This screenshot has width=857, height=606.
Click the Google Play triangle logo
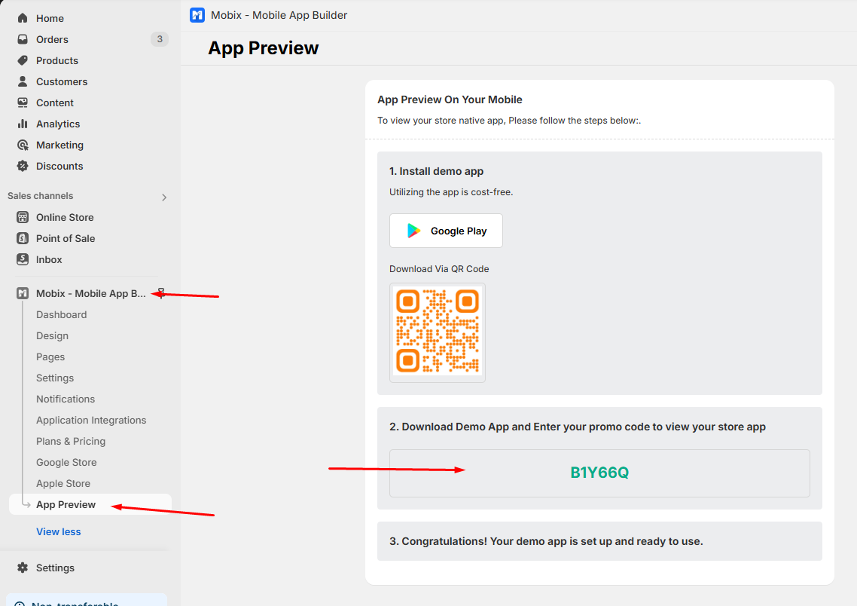[x=413, y=231]
